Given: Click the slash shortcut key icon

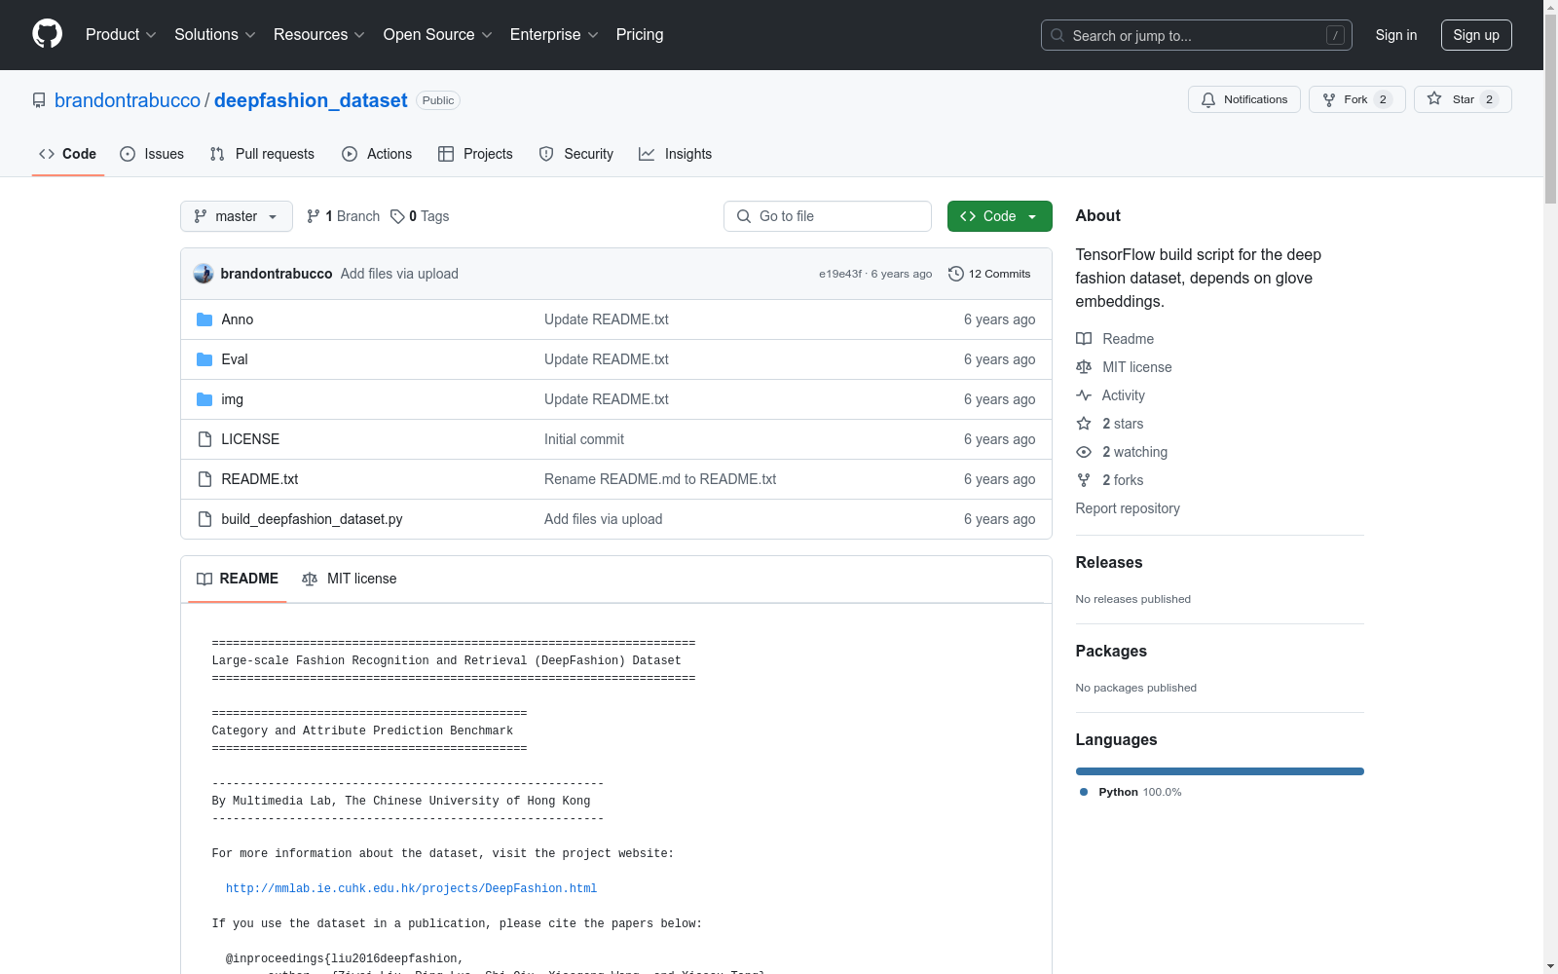Looking at the screenshot, I should tap(1335, 35).
